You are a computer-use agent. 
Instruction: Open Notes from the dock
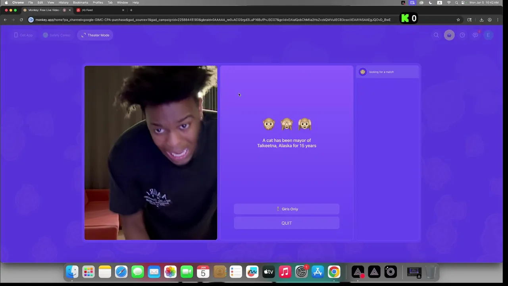point(105,272)
